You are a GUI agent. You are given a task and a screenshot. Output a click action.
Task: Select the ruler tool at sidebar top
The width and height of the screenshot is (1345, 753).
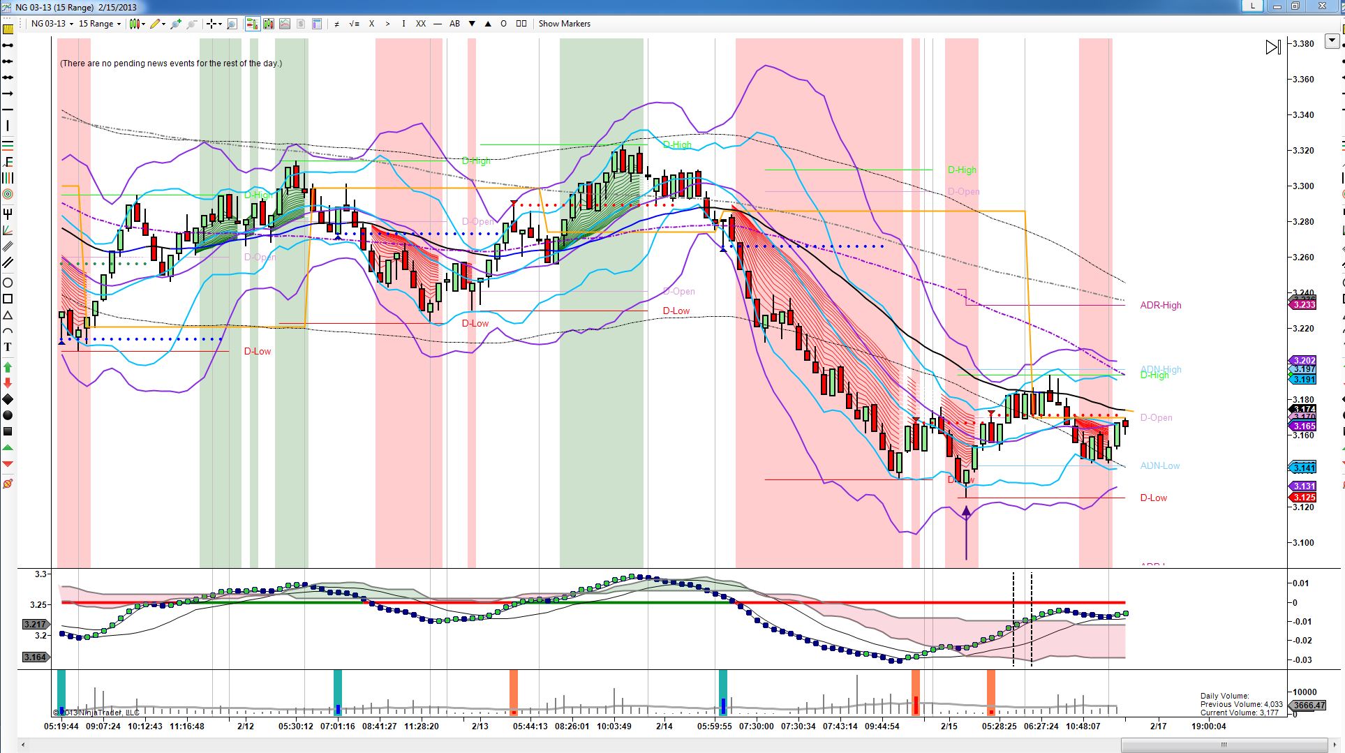(8, 29)
